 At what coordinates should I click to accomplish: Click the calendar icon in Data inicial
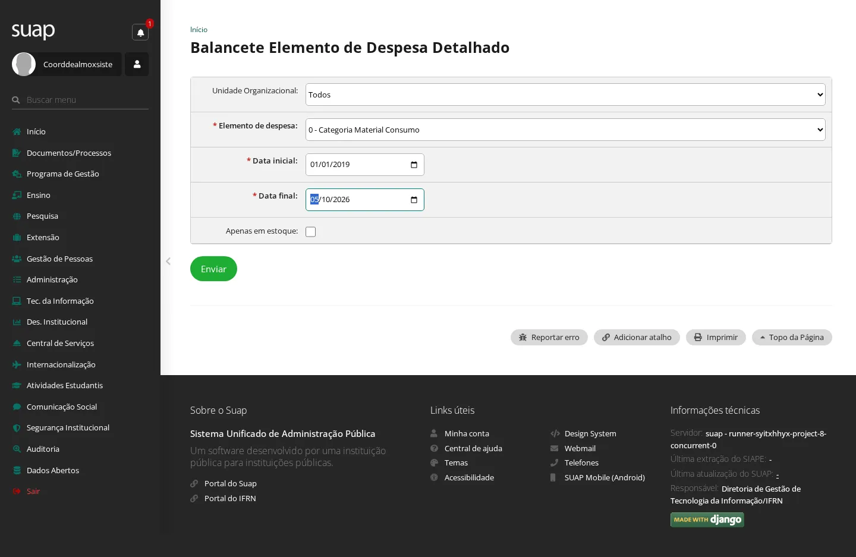point(414,165)
